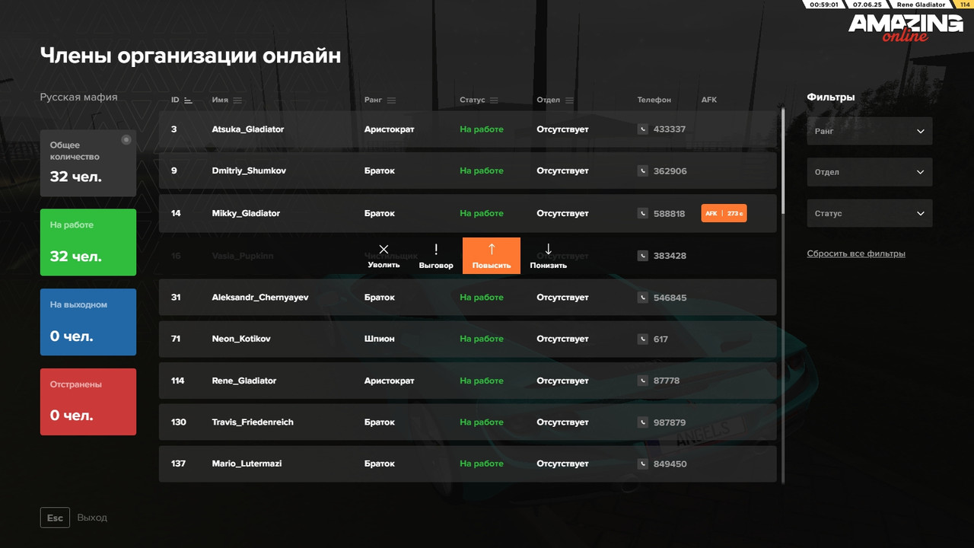The image size is (974, 548).
Task: Click phone icon next to 383428
Action: pyautogui.click(x=643, y=256)
